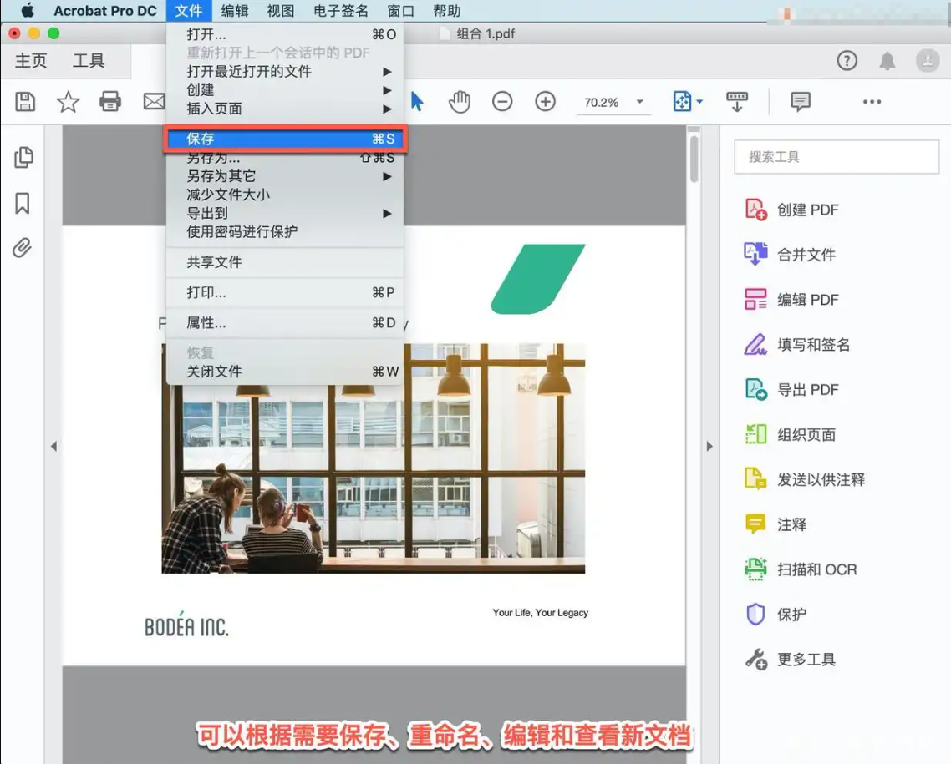Click the Print icon in toolbar
The width and height of the screenshot is (951, 764).
110,101
